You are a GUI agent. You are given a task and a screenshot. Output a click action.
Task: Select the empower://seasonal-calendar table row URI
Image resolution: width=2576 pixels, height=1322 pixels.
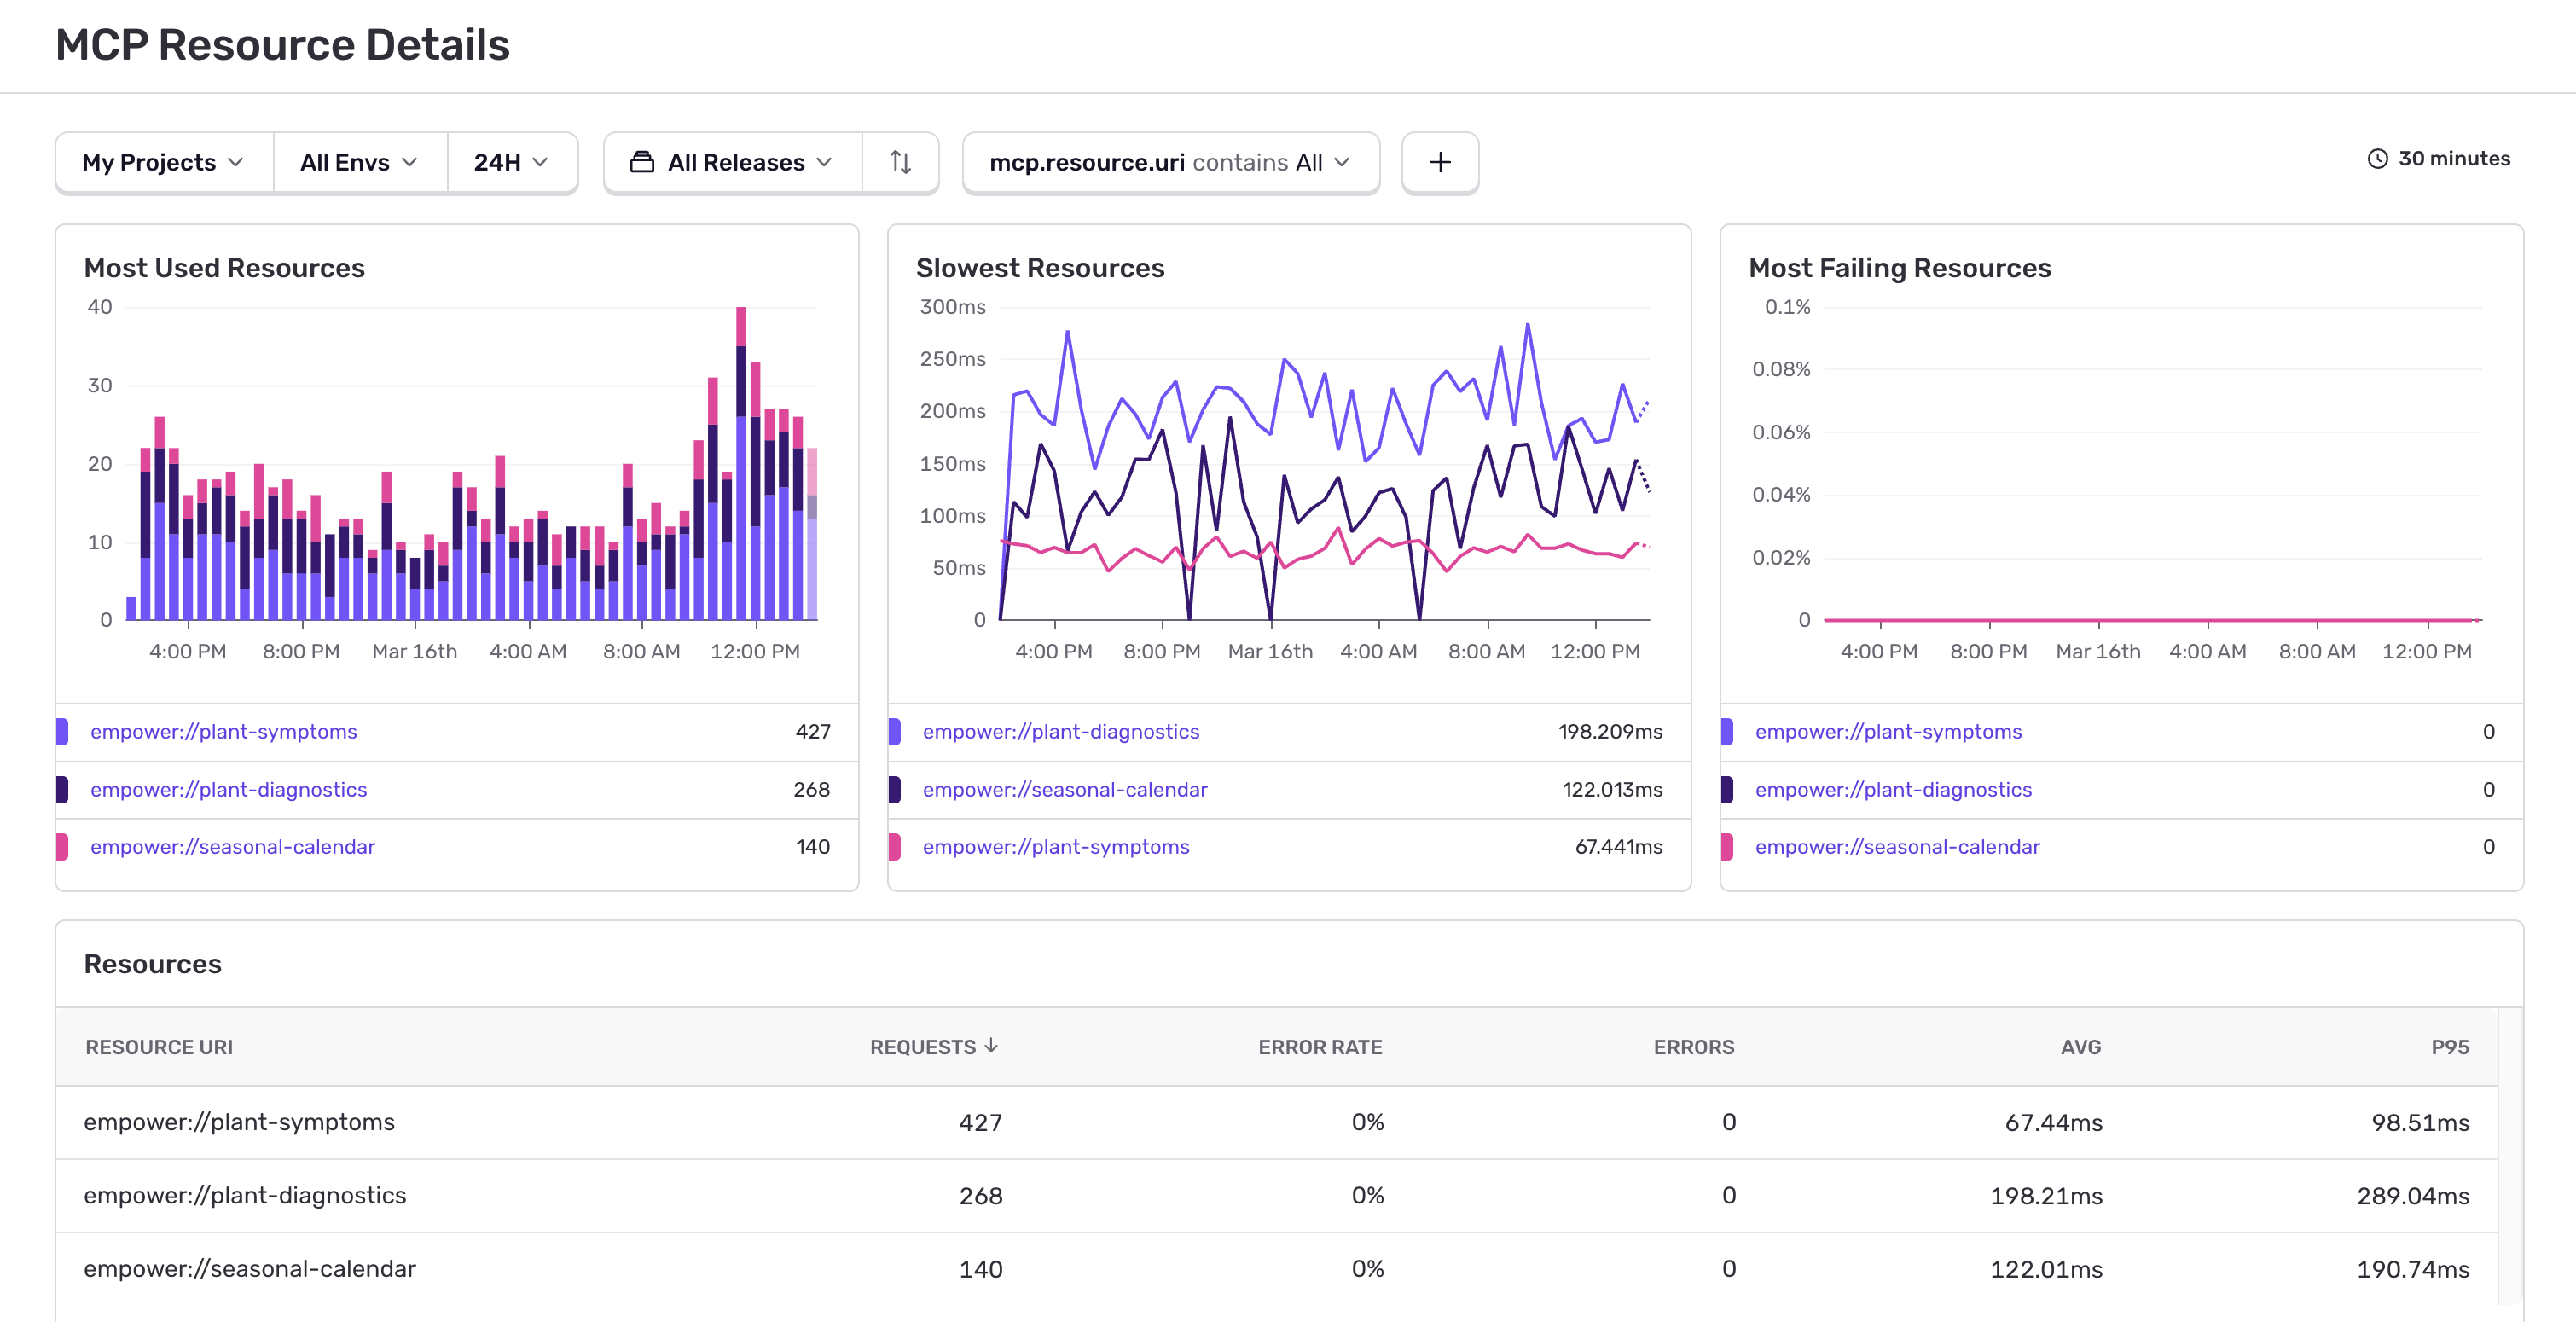coord(250,1269)
